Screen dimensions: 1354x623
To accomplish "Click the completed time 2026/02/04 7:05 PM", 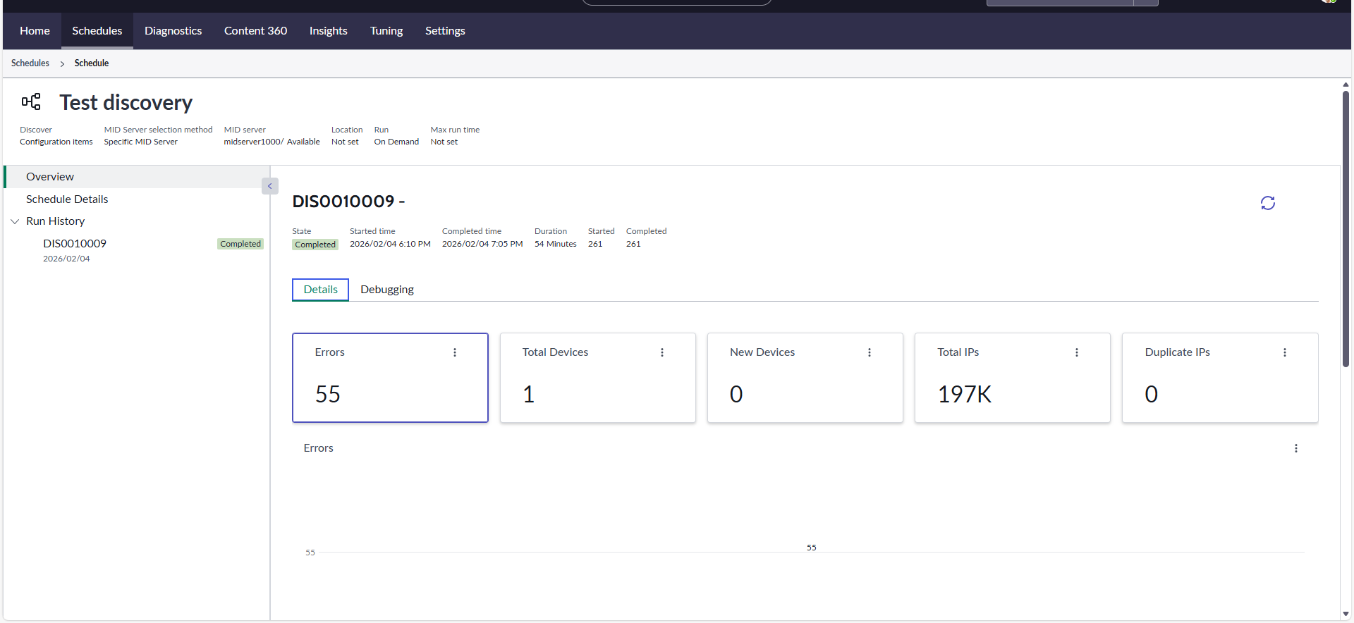I will click(x=482, y=244).
